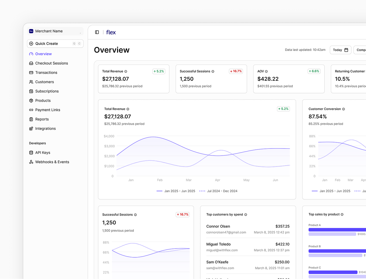Toggle Jan 2025 - Jun 2025 legend in revenue chart
The height and width of the screenshot is (279, 366).
coord(176,191)
